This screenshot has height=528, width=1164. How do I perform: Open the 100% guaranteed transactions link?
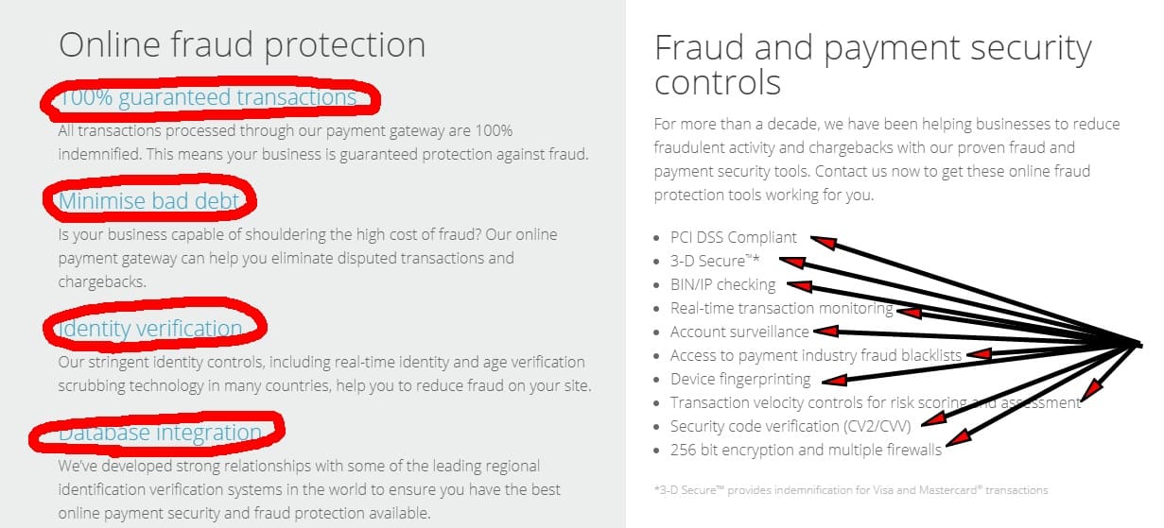[x=208, y=97]
